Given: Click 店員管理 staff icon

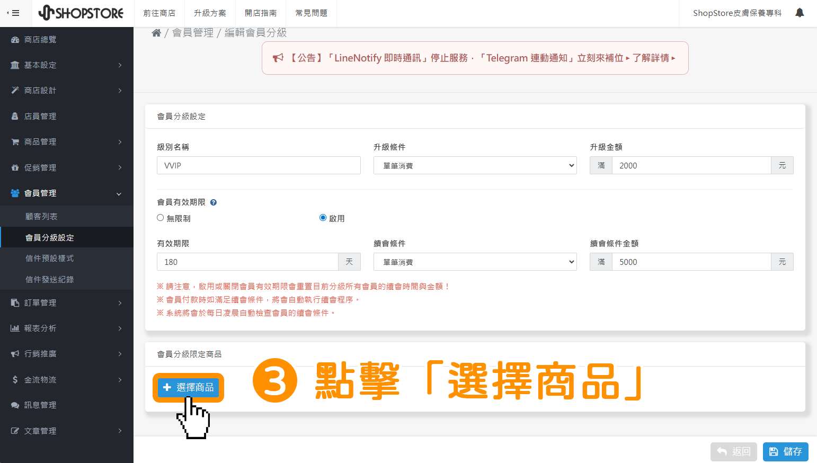Looking at the screenshot, I should [15, 116].
